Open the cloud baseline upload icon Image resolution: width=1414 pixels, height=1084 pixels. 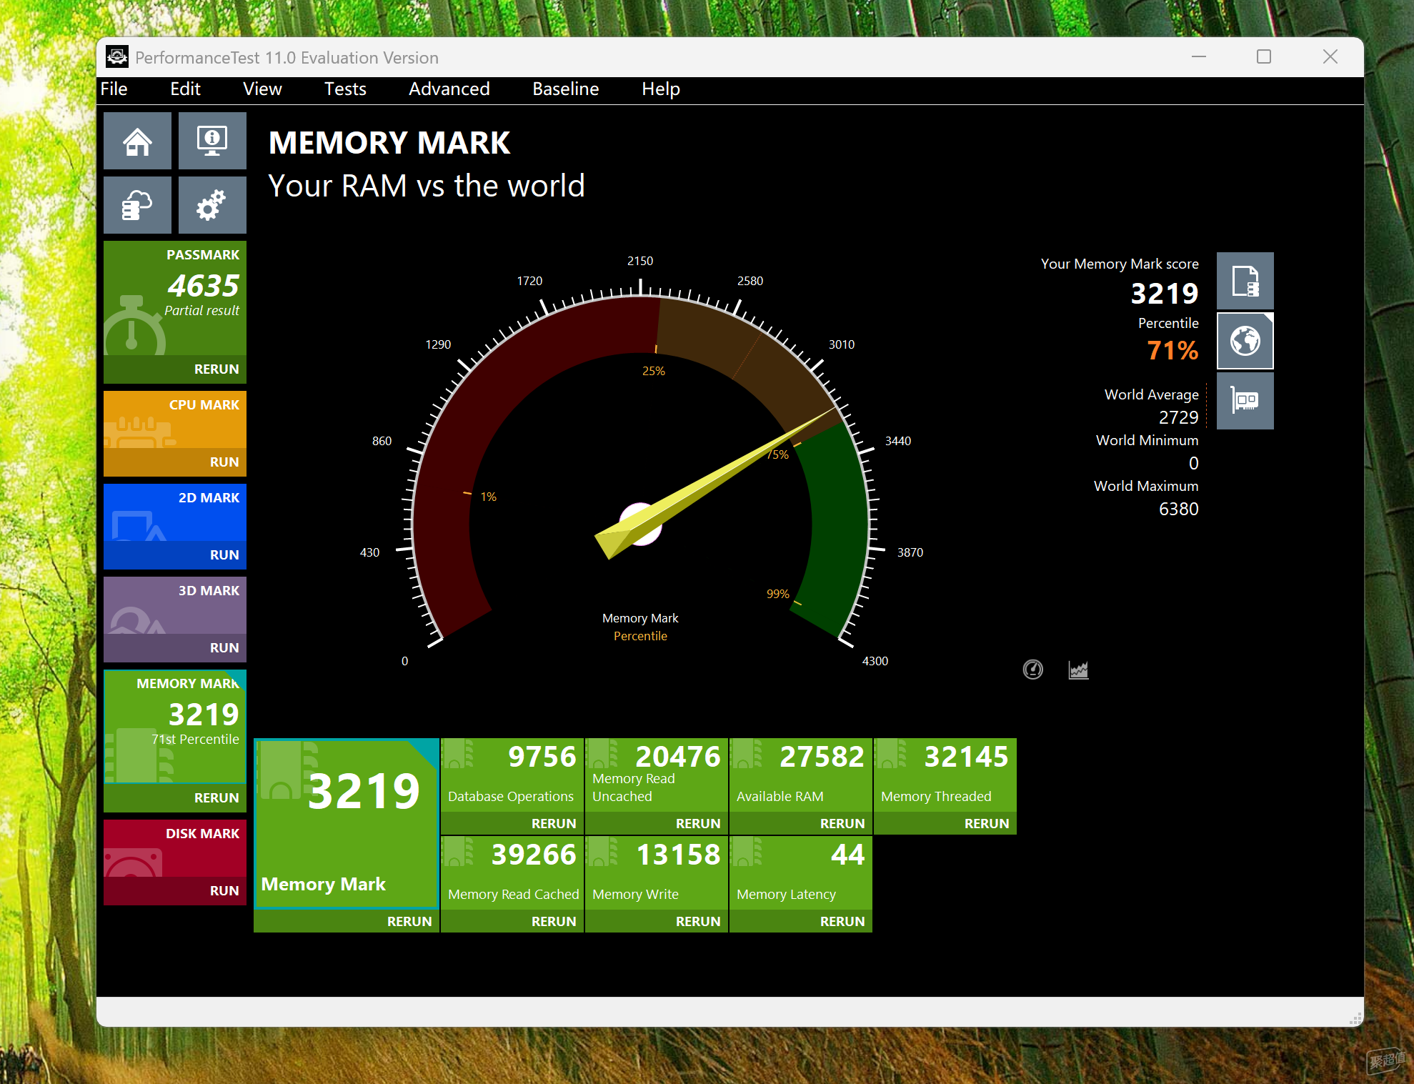tap(137, 205)
